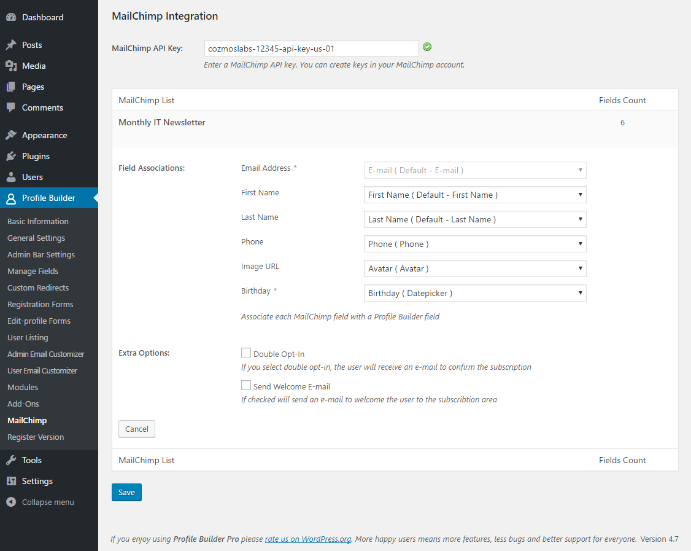Open Basic Information submenu
The height and width of the screenshot is (551, 691).
[38, 222]
